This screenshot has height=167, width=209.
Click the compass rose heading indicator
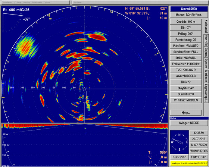(180, 142)
